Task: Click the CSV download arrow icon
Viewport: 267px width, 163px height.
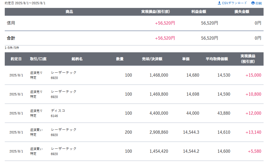Action: click(219, 3)
